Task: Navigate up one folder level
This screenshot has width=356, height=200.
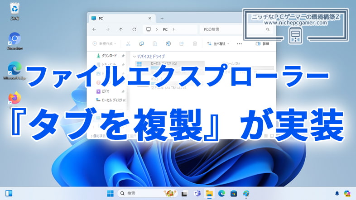Action: pos(121,29)
